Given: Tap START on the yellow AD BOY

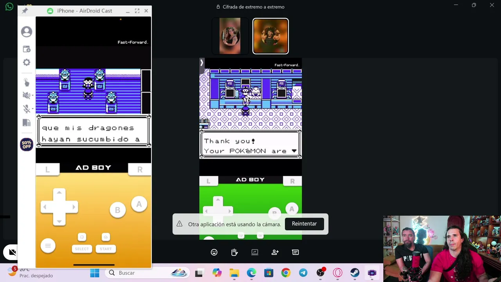Looking at the screenshot, I should [x=106, y=249].
